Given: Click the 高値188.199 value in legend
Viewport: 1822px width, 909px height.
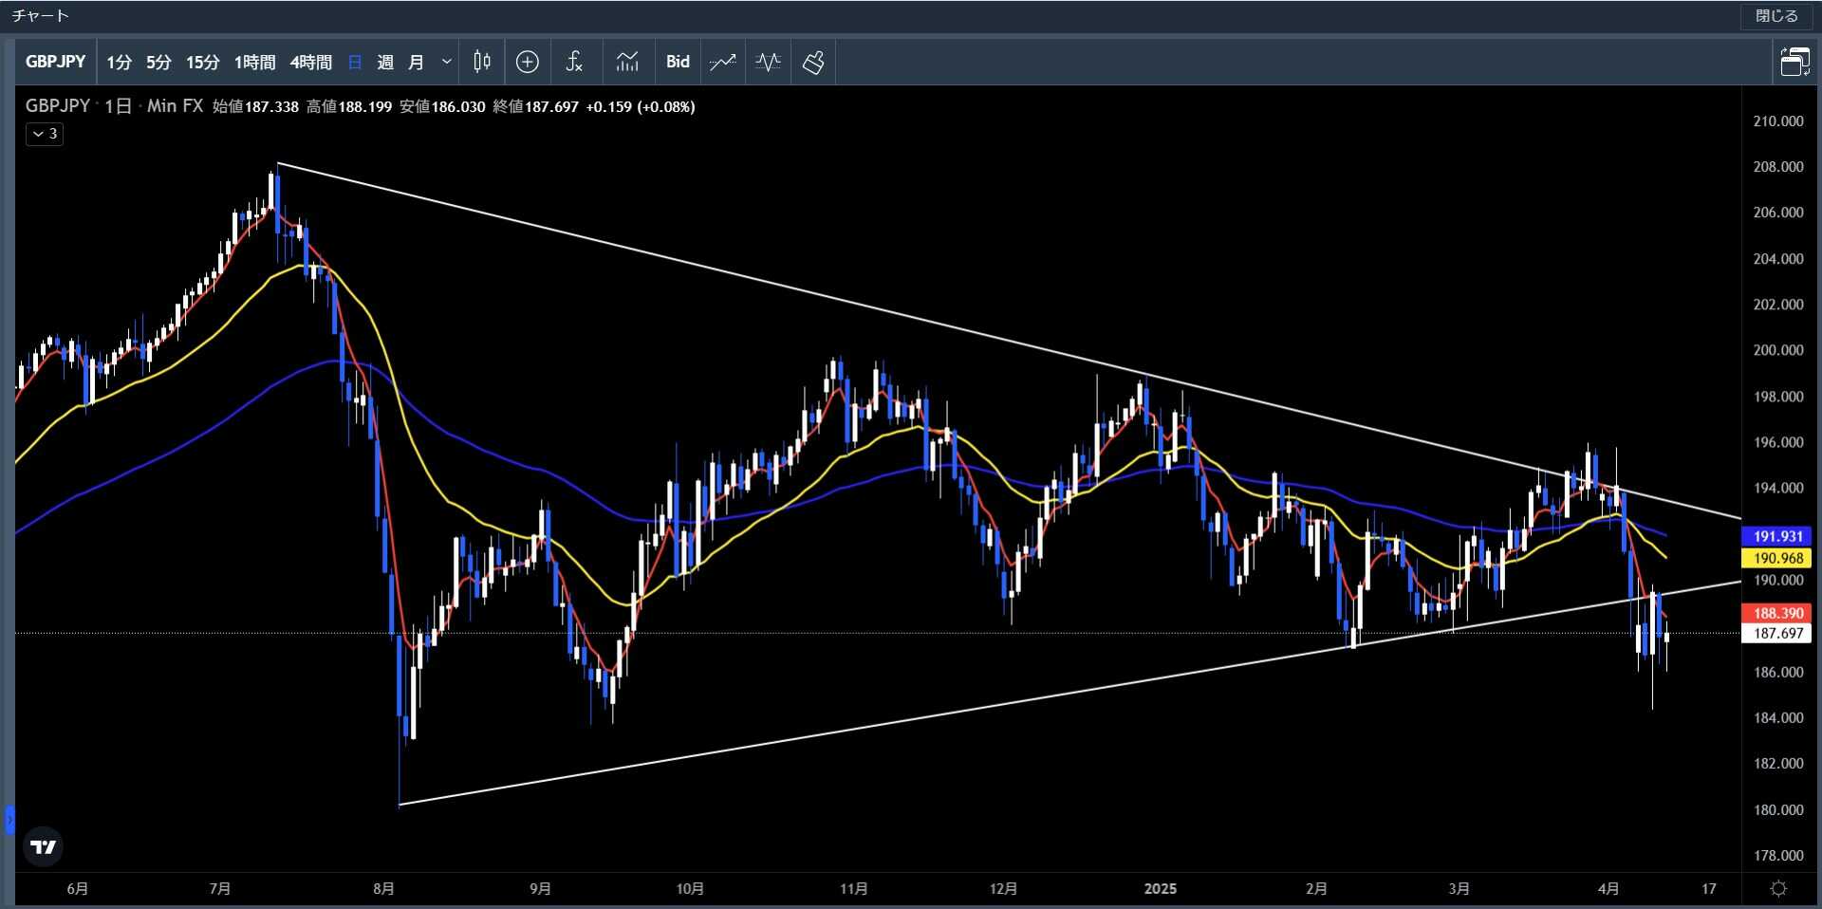Looking at the screenshot, I should (x=349, y=106).
